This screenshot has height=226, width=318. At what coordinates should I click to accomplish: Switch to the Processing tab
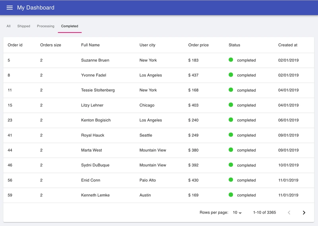click(46, 26)
